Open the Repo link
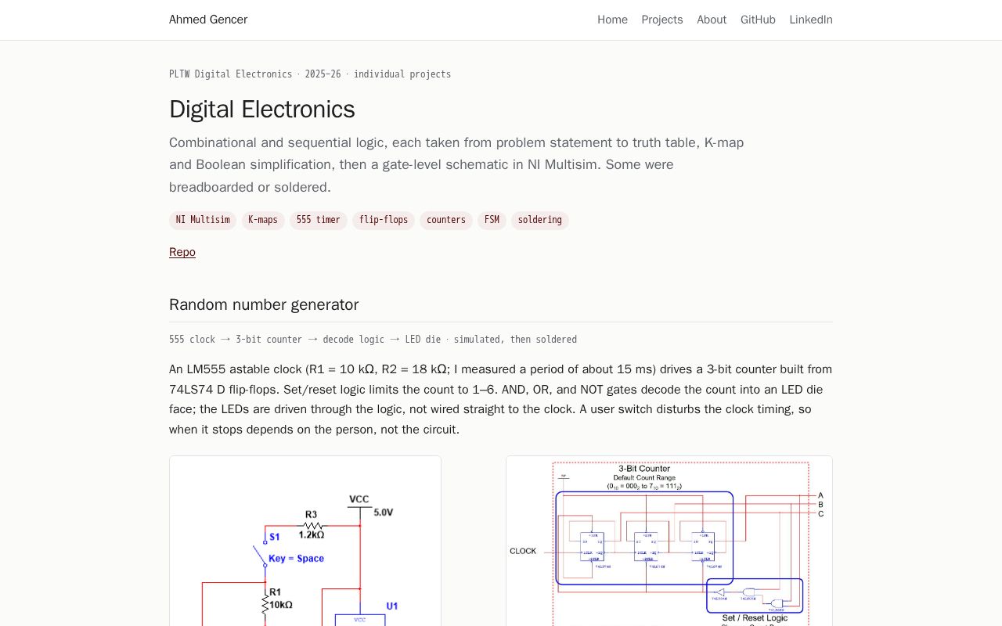The image size is (1002, 626). point(182,252)
